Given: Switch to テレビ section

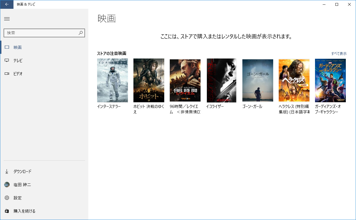Looking at the screenshot, I should [44, 60].
